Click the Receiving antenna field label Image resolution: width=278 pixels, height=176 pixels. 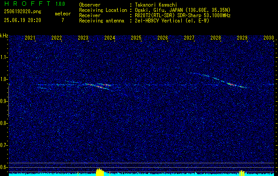point(102,21)
